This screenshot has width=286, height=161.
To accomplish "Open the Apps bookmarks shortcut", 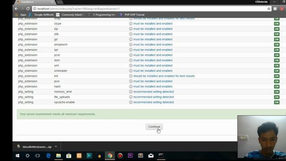I will (x=21, y=15).
